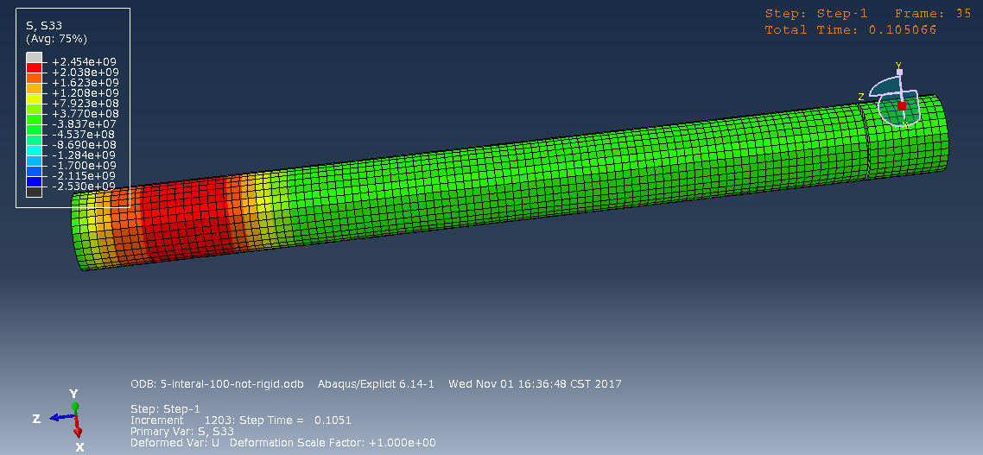This screenshot has height=455, width=983.
Task: Select the Step-1 Frame 35 state text
Action: [x=867, y=14]
